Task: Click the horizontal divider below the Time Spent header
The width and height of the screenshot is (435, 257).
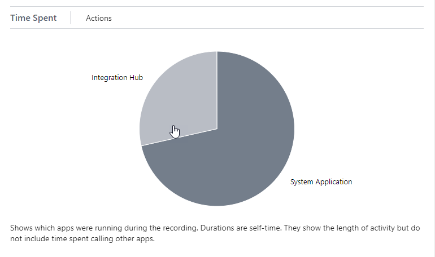Action: 217,28
